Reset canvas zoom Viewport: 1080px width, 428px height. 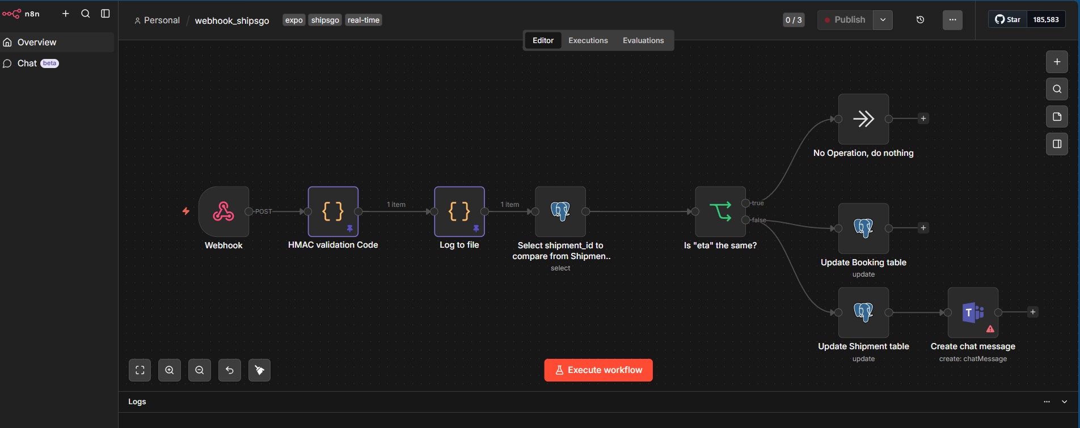coord(230,370)
